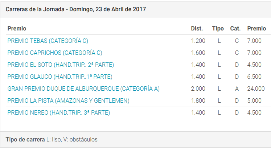Click the Premio name column header
This screenshot has height=148, width=271.
tap(17, 28)
